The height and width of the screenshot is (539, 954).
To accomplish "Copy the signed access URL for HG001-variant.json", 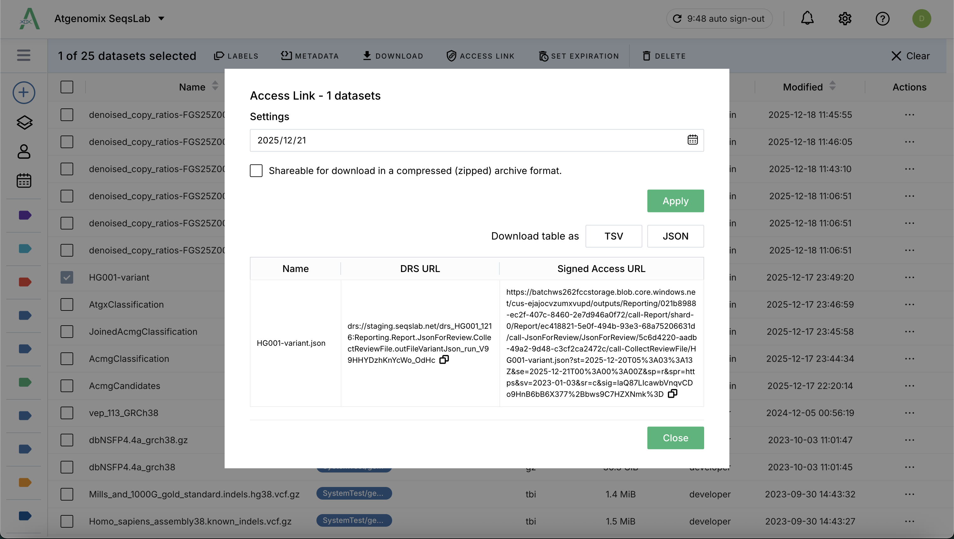I will 672,393.
